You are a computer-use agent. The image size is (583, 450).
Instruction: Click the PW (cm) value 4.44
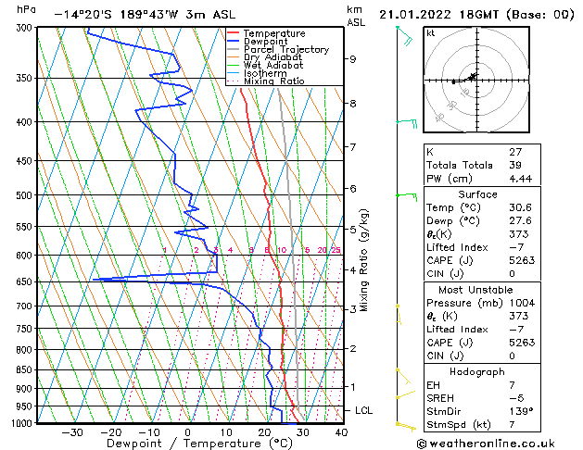521,179
